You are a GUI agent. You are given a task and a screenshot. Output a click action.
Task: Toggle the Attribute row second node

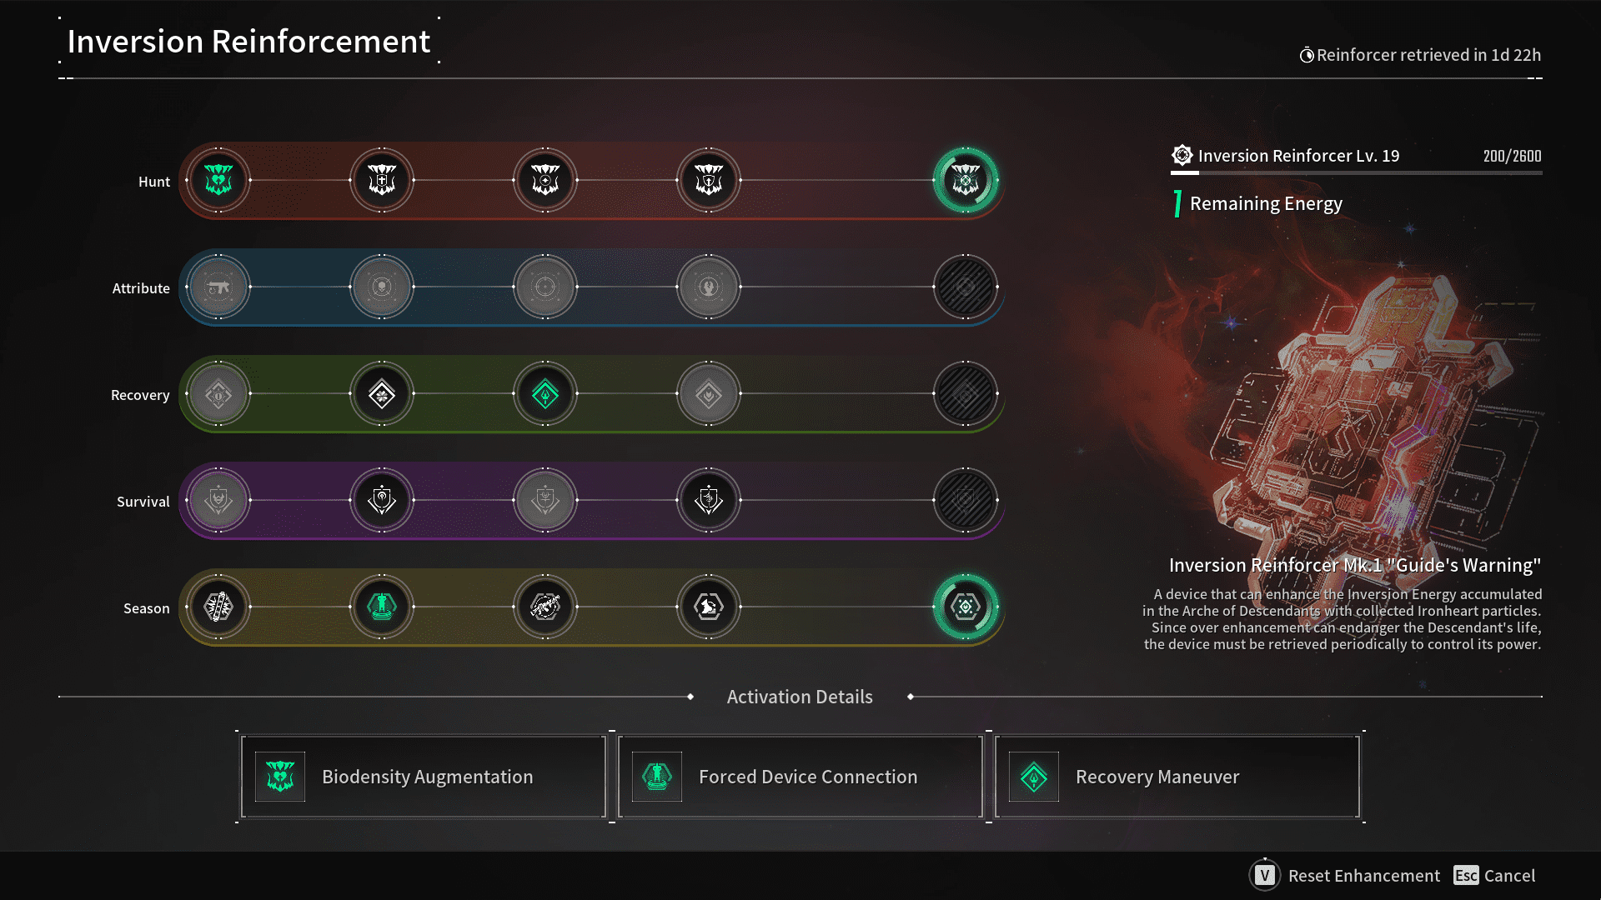pos(380,287)
